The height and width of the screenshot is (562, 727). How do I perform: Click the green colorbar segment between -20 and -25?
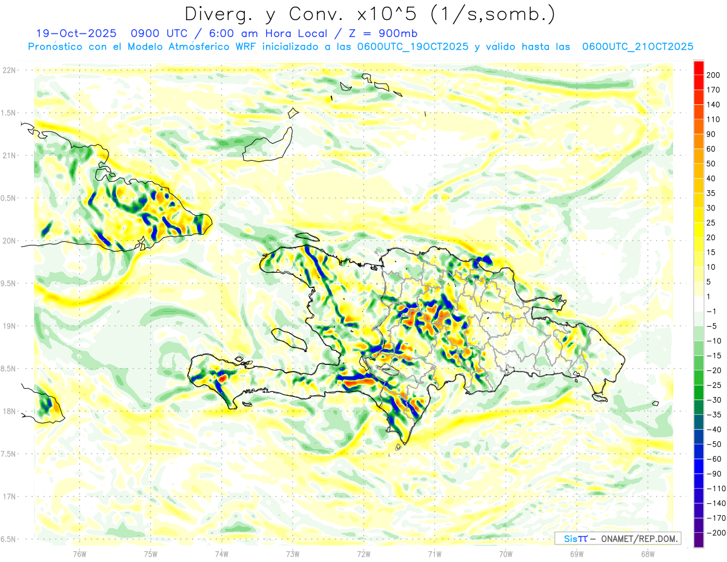[x=699, y=377]
